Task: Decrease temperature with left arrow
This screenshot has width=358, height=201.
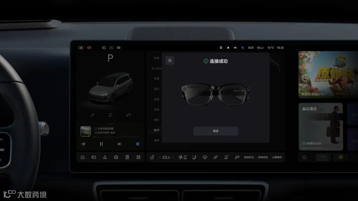Action: click(159, 157)
